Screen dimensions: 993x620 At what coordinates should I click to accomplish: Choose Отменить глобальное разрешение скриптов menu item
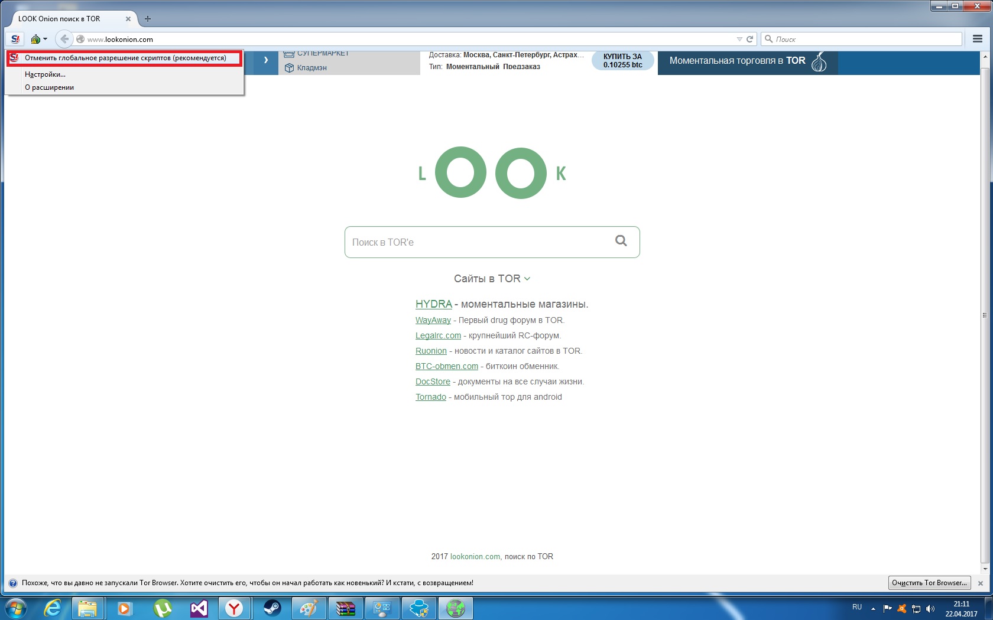click(124, 58)
